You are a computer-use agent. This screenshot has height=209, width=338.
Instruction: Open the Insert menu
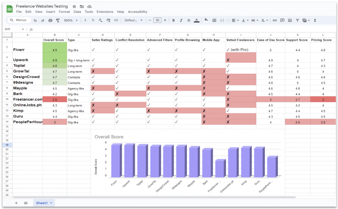click(51, 12)
